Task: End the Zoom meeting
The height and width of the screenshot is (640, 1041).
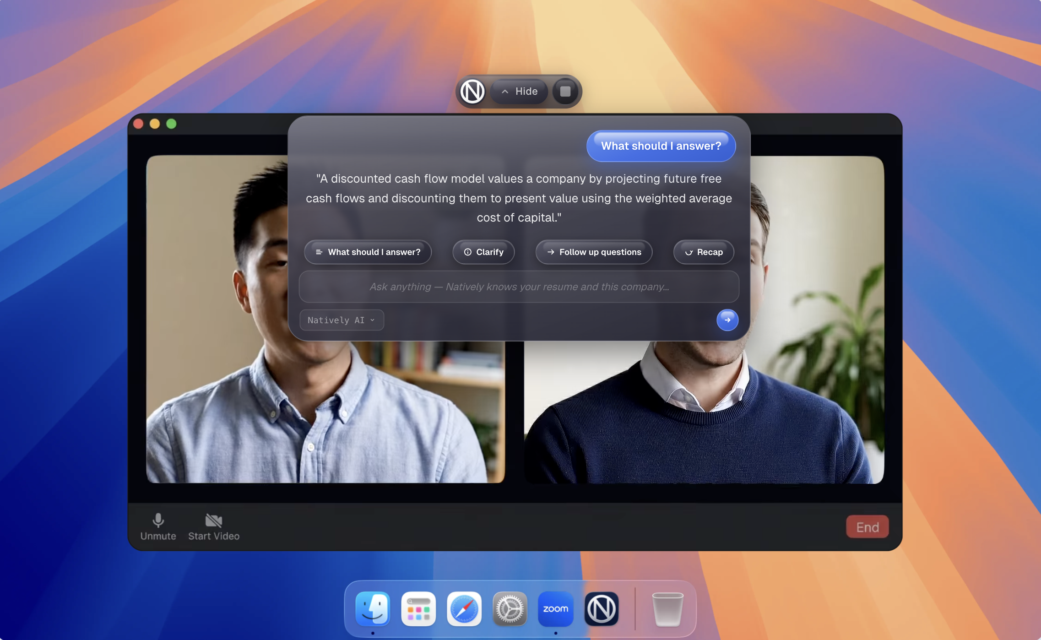Action: 867,527
